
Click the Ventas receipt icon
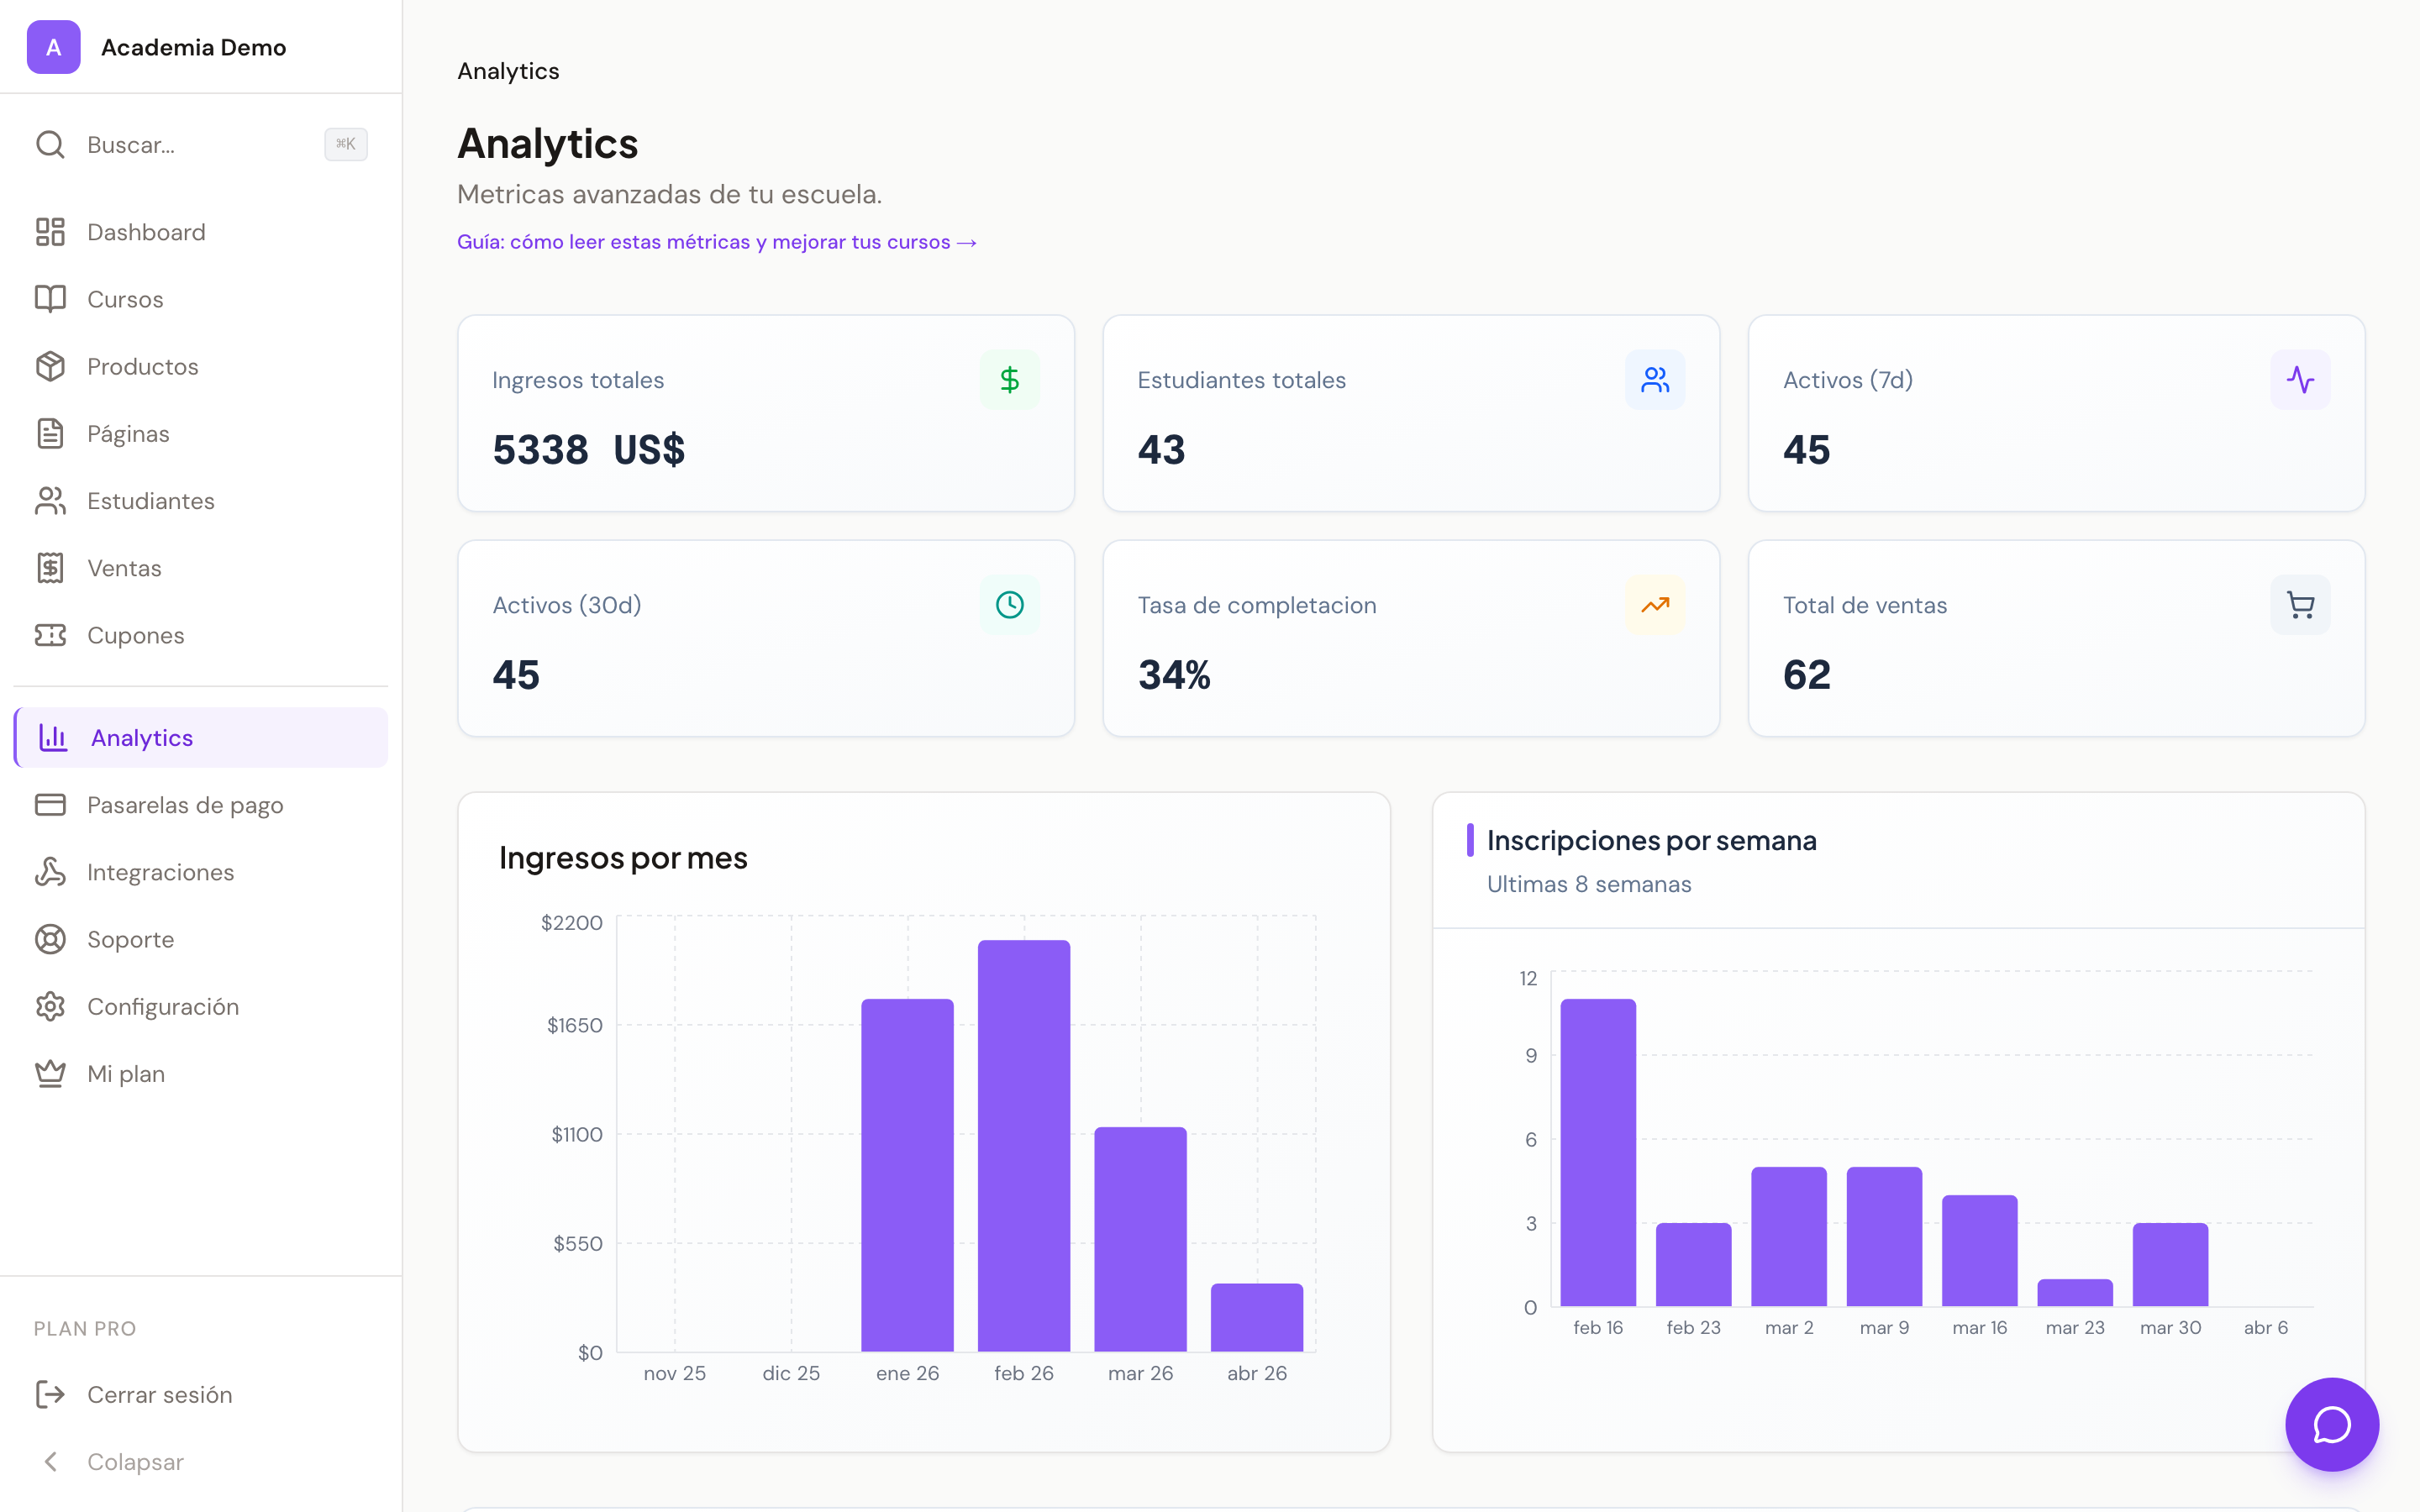[51, 567]
